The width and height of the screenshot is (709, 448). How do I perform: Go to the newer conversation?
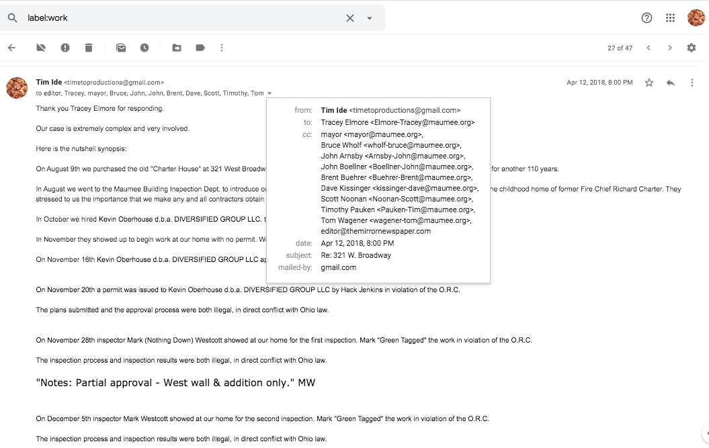pyautogui.click(x=649, y=48)
